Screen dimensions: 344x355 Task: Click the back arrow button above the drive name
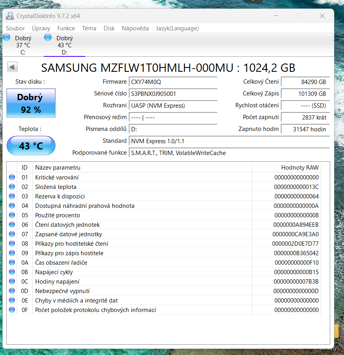12,67
